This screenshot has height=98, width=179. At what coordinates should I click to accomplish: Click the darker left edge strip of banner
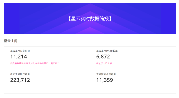point(12,18)
